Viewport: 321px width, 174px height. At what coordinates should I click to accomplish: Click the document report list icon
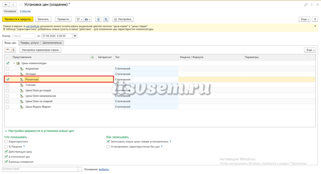point(98,19)
